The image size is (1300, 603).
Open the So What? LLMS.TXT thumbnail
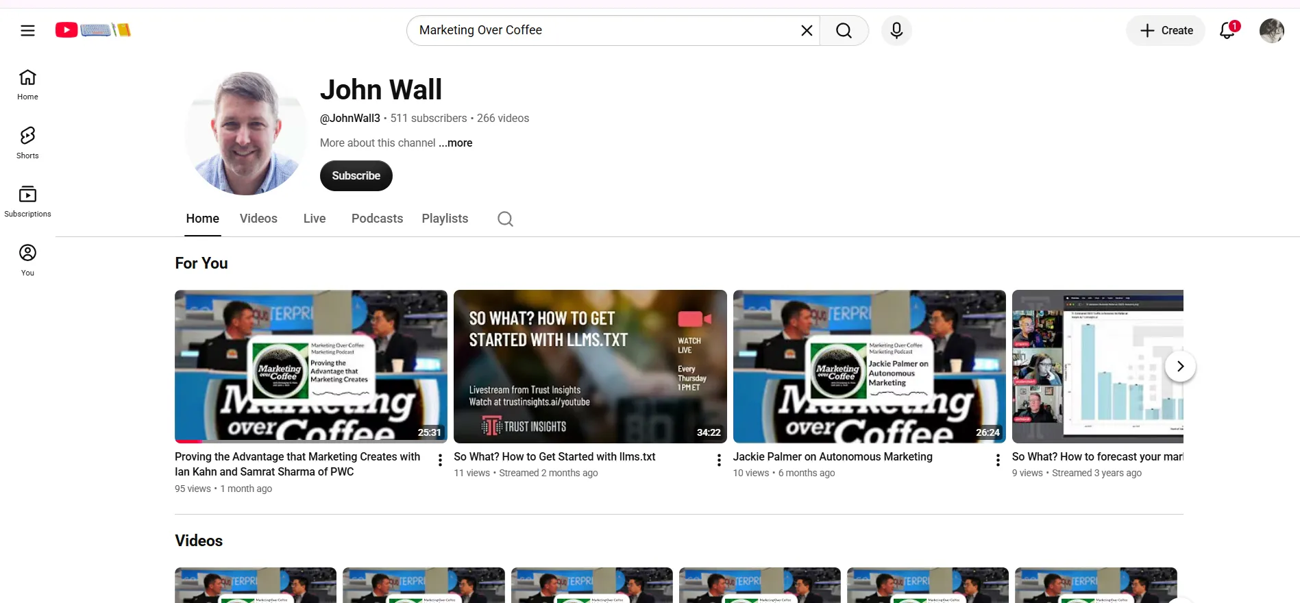click(590, 367)
